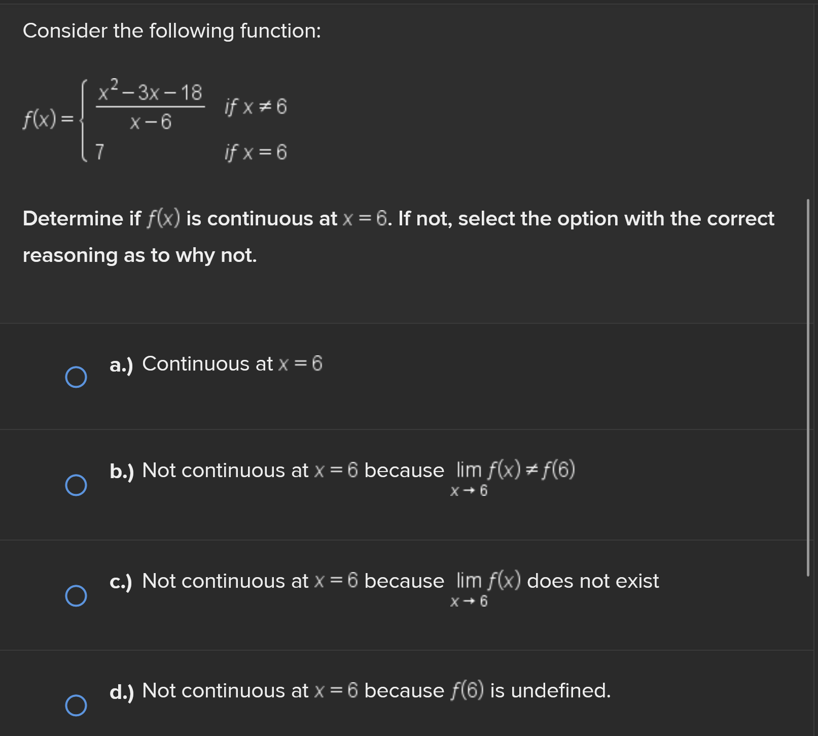Click the 'if x ≠ 6' condition

click(256, 107)
